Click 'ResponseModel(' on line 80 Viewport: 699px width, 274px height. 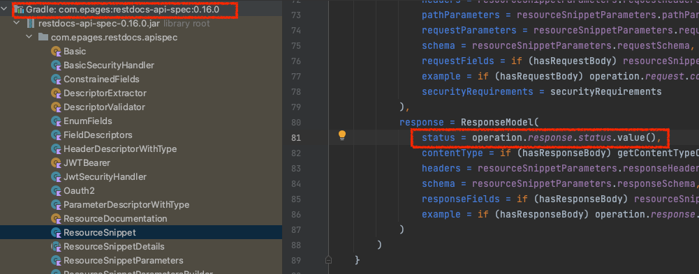click(500, 122)
